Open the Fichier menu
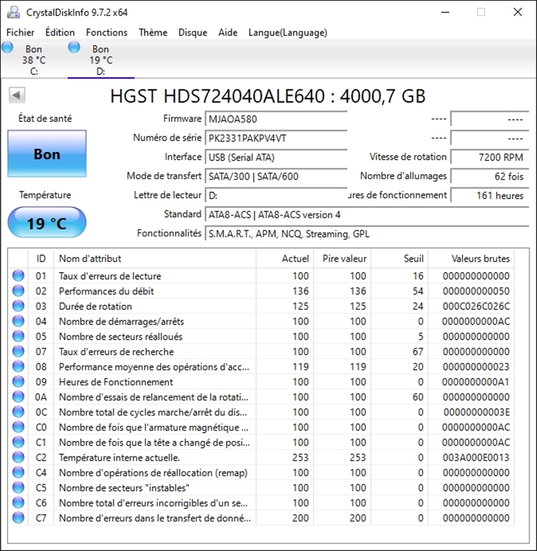 (x=21, y=32)
